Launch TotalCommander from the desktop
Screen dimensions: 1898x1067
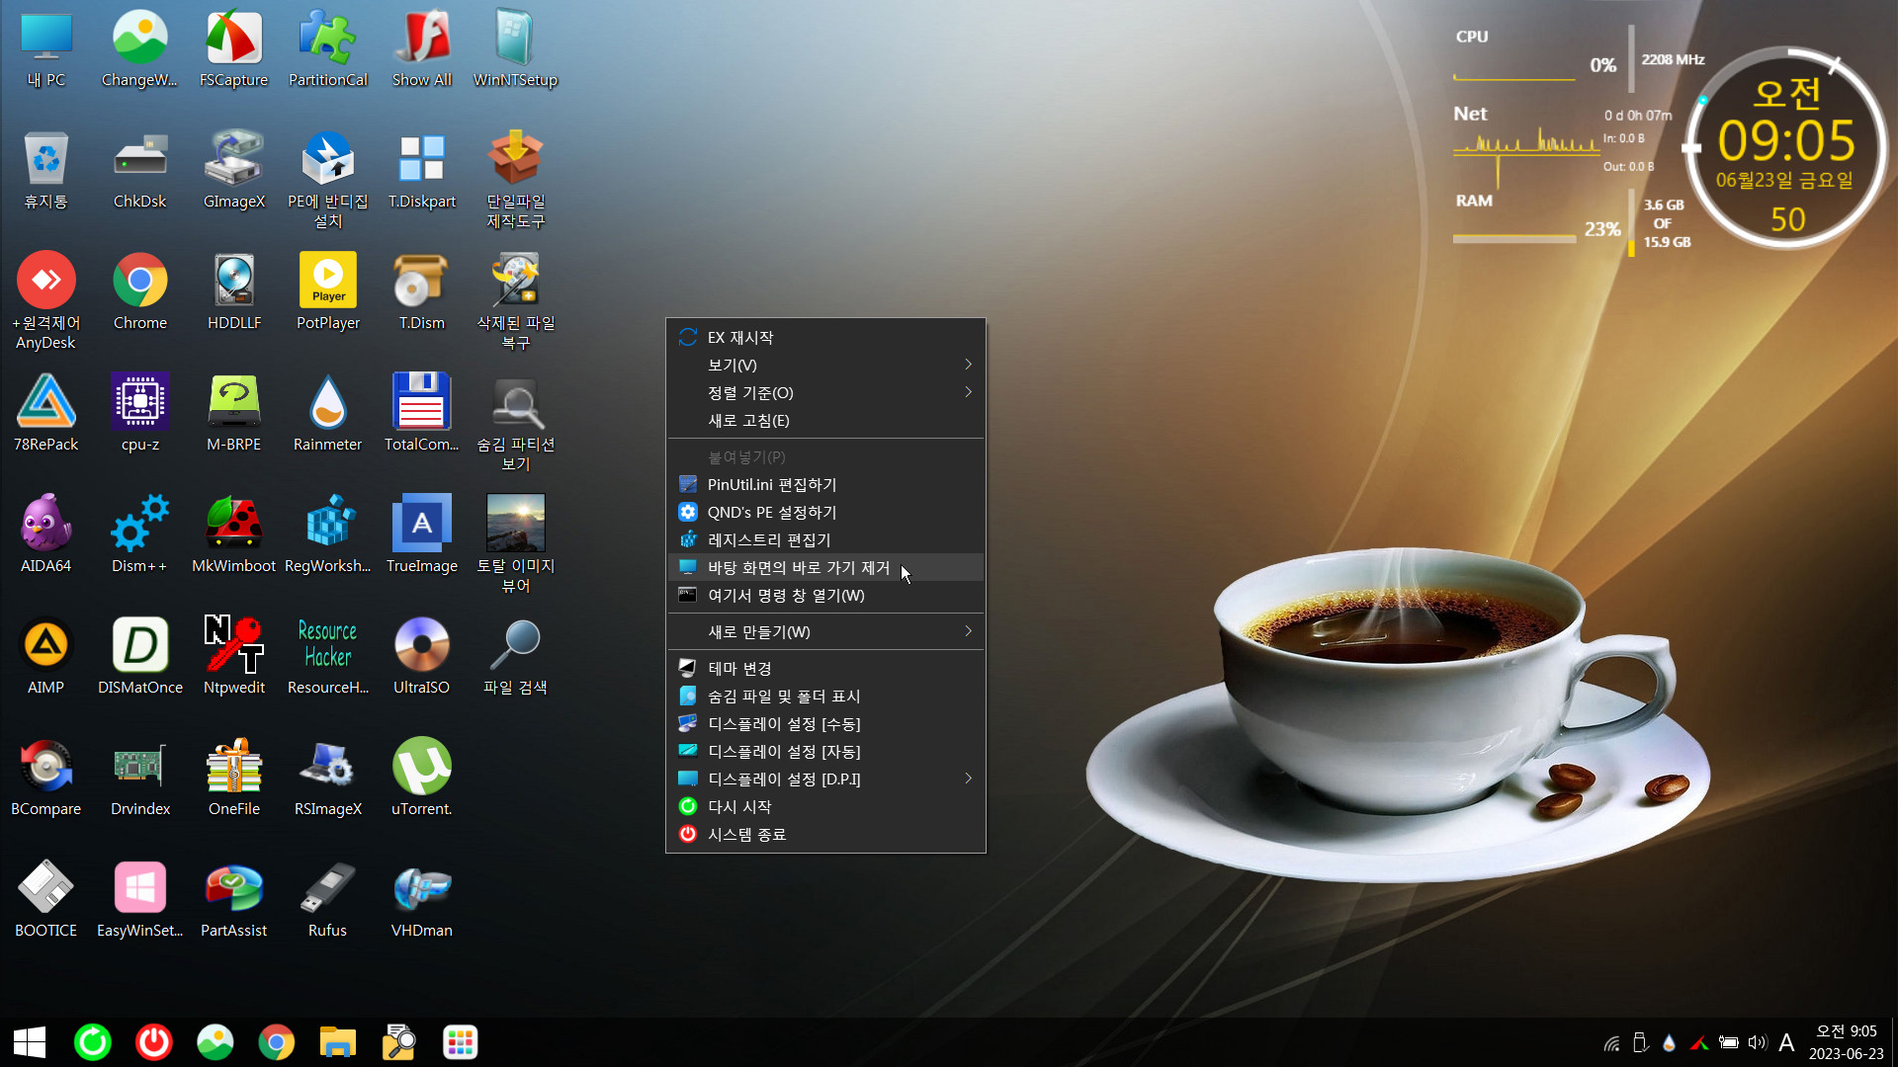point(421,414)
